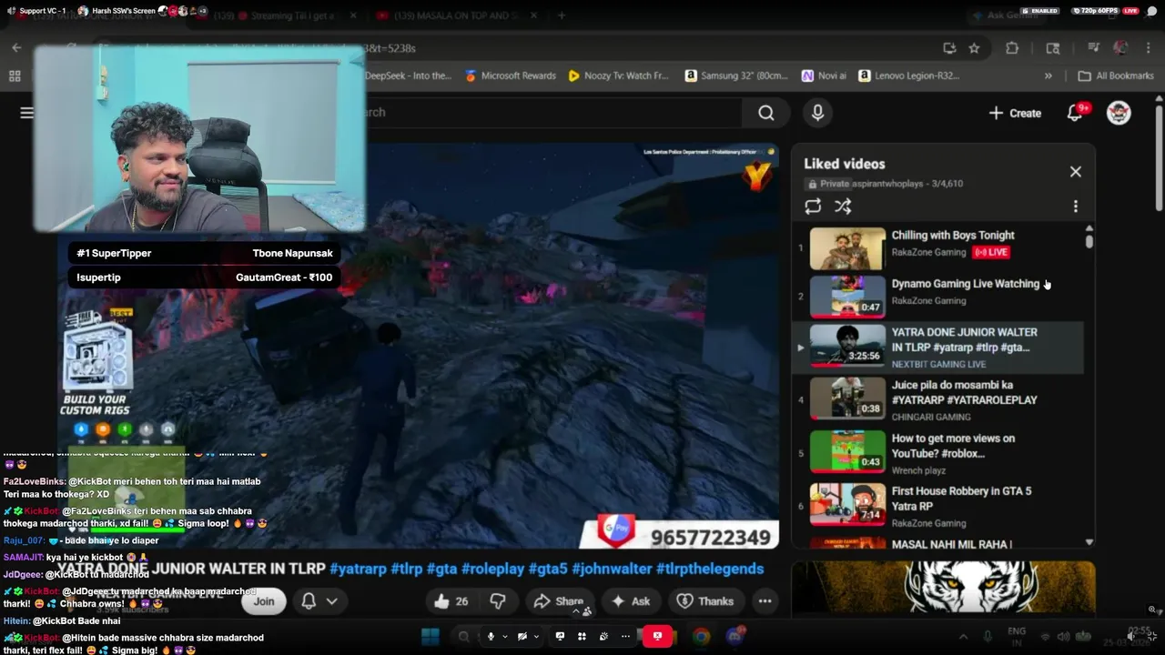
Task: Start voice search with microphone icon
Action: point(817,113)
